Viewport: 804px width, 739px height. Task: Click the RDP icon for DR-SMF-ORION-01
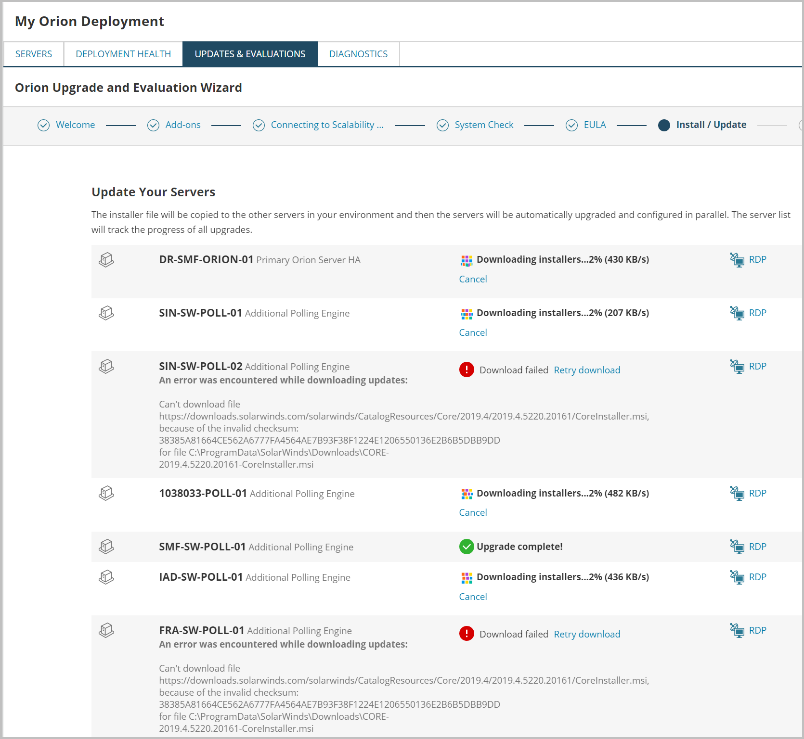737,260
